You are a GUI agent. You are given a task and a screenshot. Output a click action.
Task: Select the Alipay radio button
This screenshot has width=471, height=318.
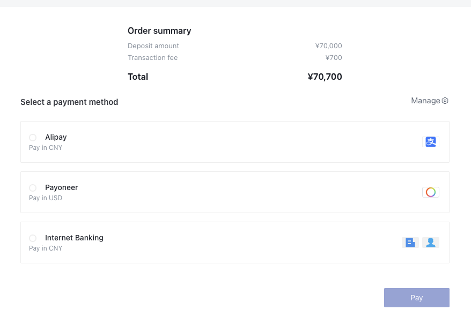33,138
